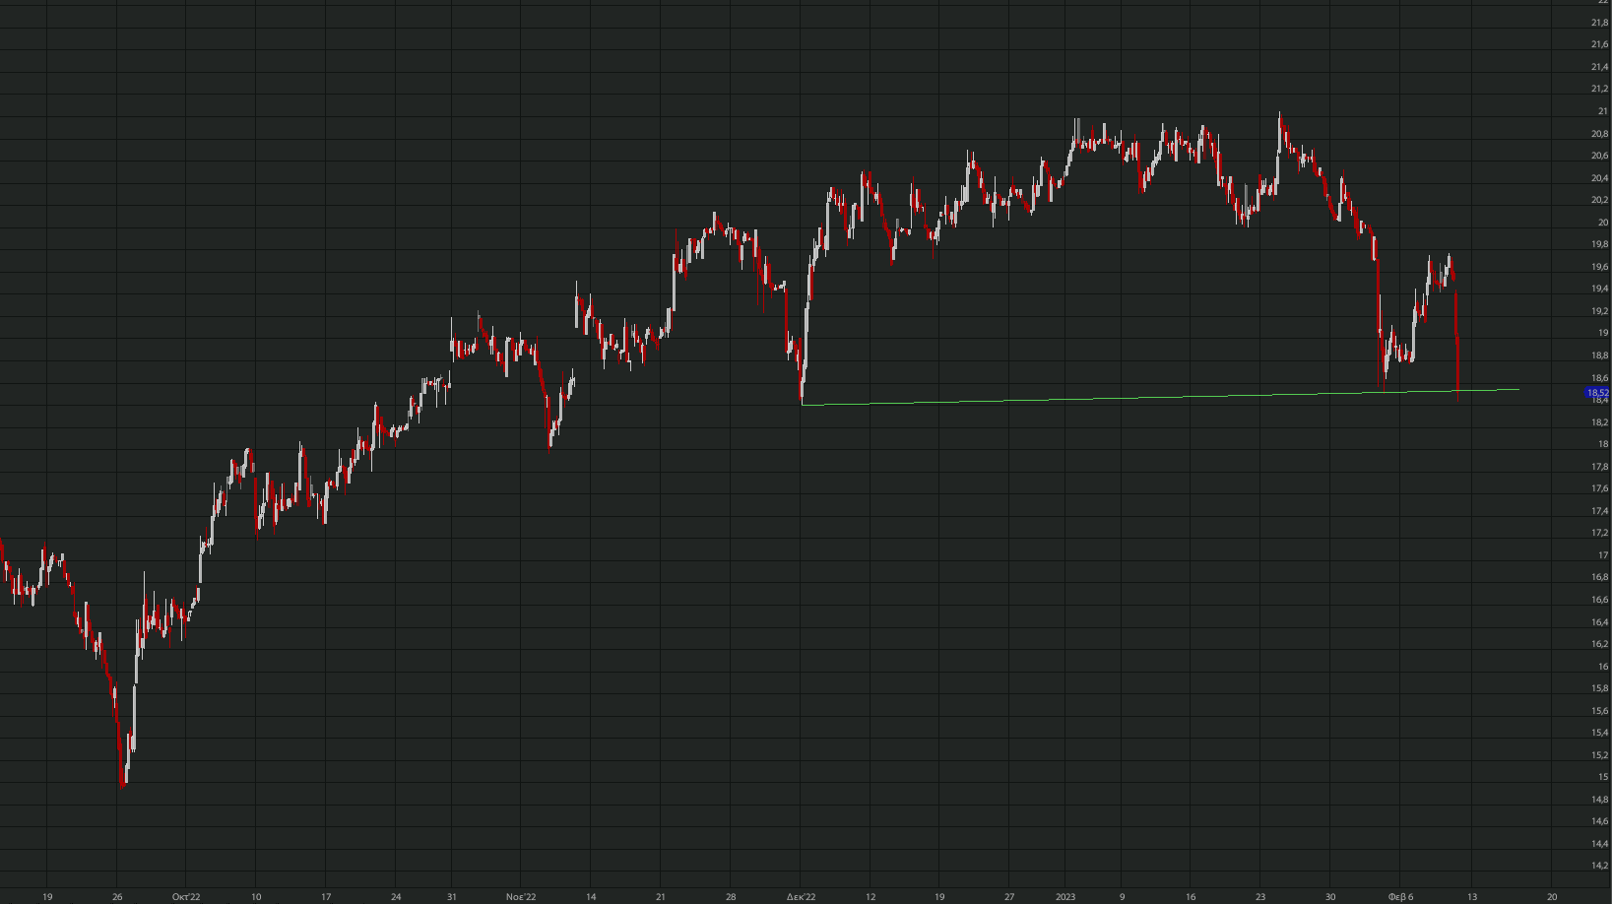Viewport: 1612px width, 904px height.
Task: Click the 10 date label on time axis
Action: tap(256, 897)
